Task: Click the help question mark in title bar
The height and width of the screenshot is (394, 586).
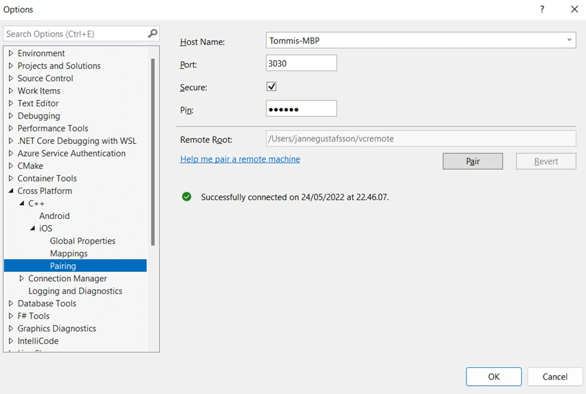Action: point(542,9)
